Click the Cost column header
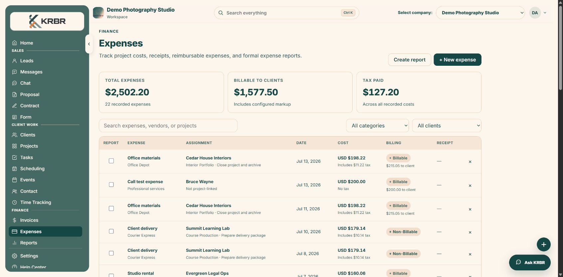This screenshot has width=563, height=277. [x=343, y=143]
